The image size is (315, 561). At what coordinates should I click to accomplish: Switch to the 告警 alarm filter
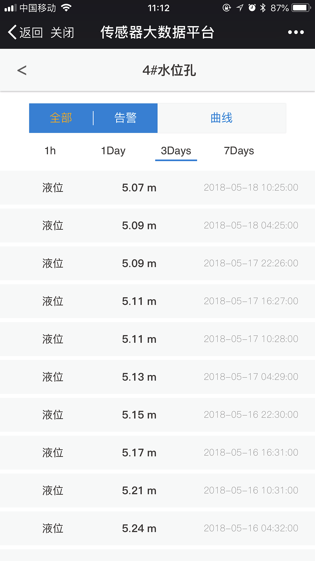pyautogui.click(x=126, y=118)
